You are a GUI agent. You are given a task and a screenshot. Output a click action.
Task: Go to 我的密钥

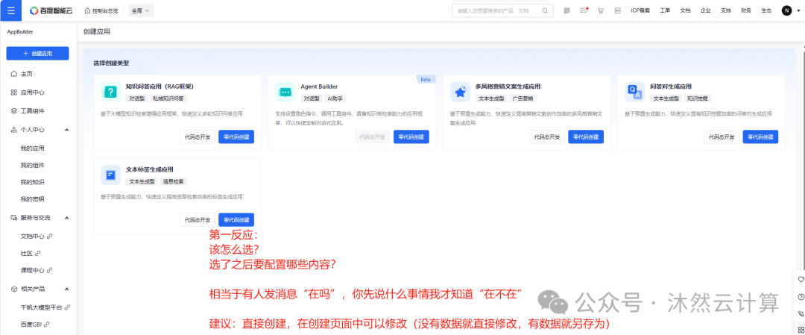(x=32, y=199)
